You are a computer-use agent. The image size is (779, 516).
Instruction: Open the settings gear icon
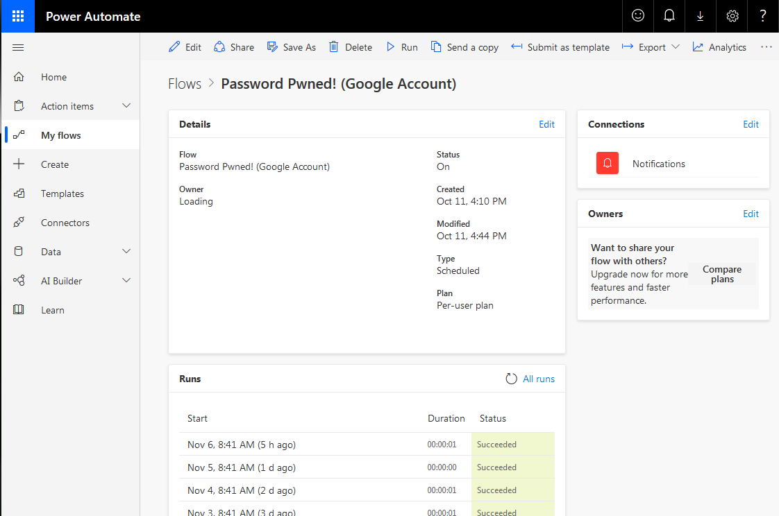pos(732,16)
